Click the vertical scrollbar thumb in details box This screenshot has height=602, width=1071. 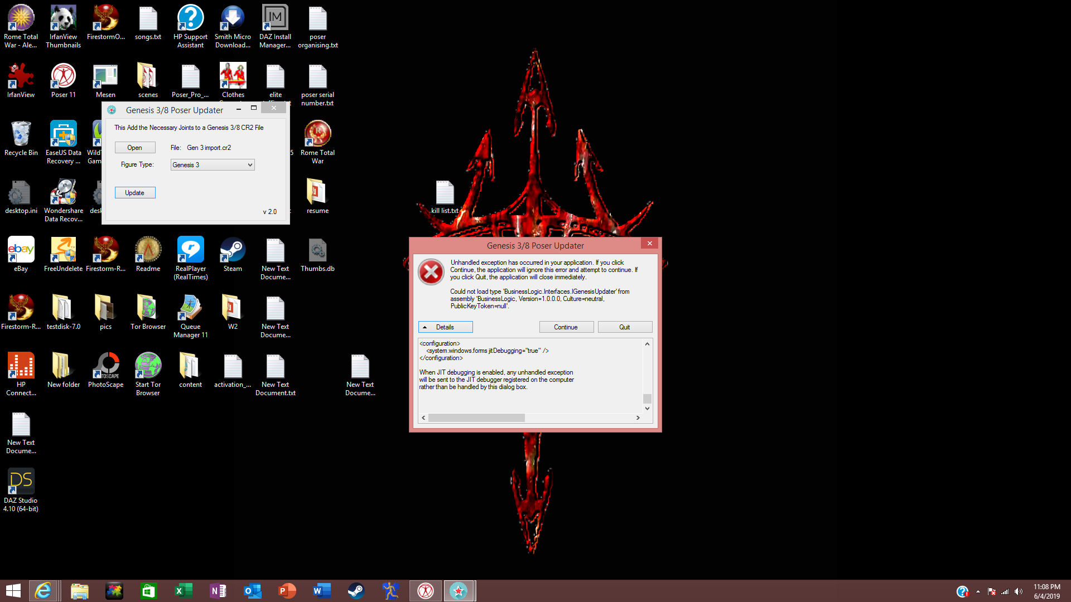click(648, 399)
